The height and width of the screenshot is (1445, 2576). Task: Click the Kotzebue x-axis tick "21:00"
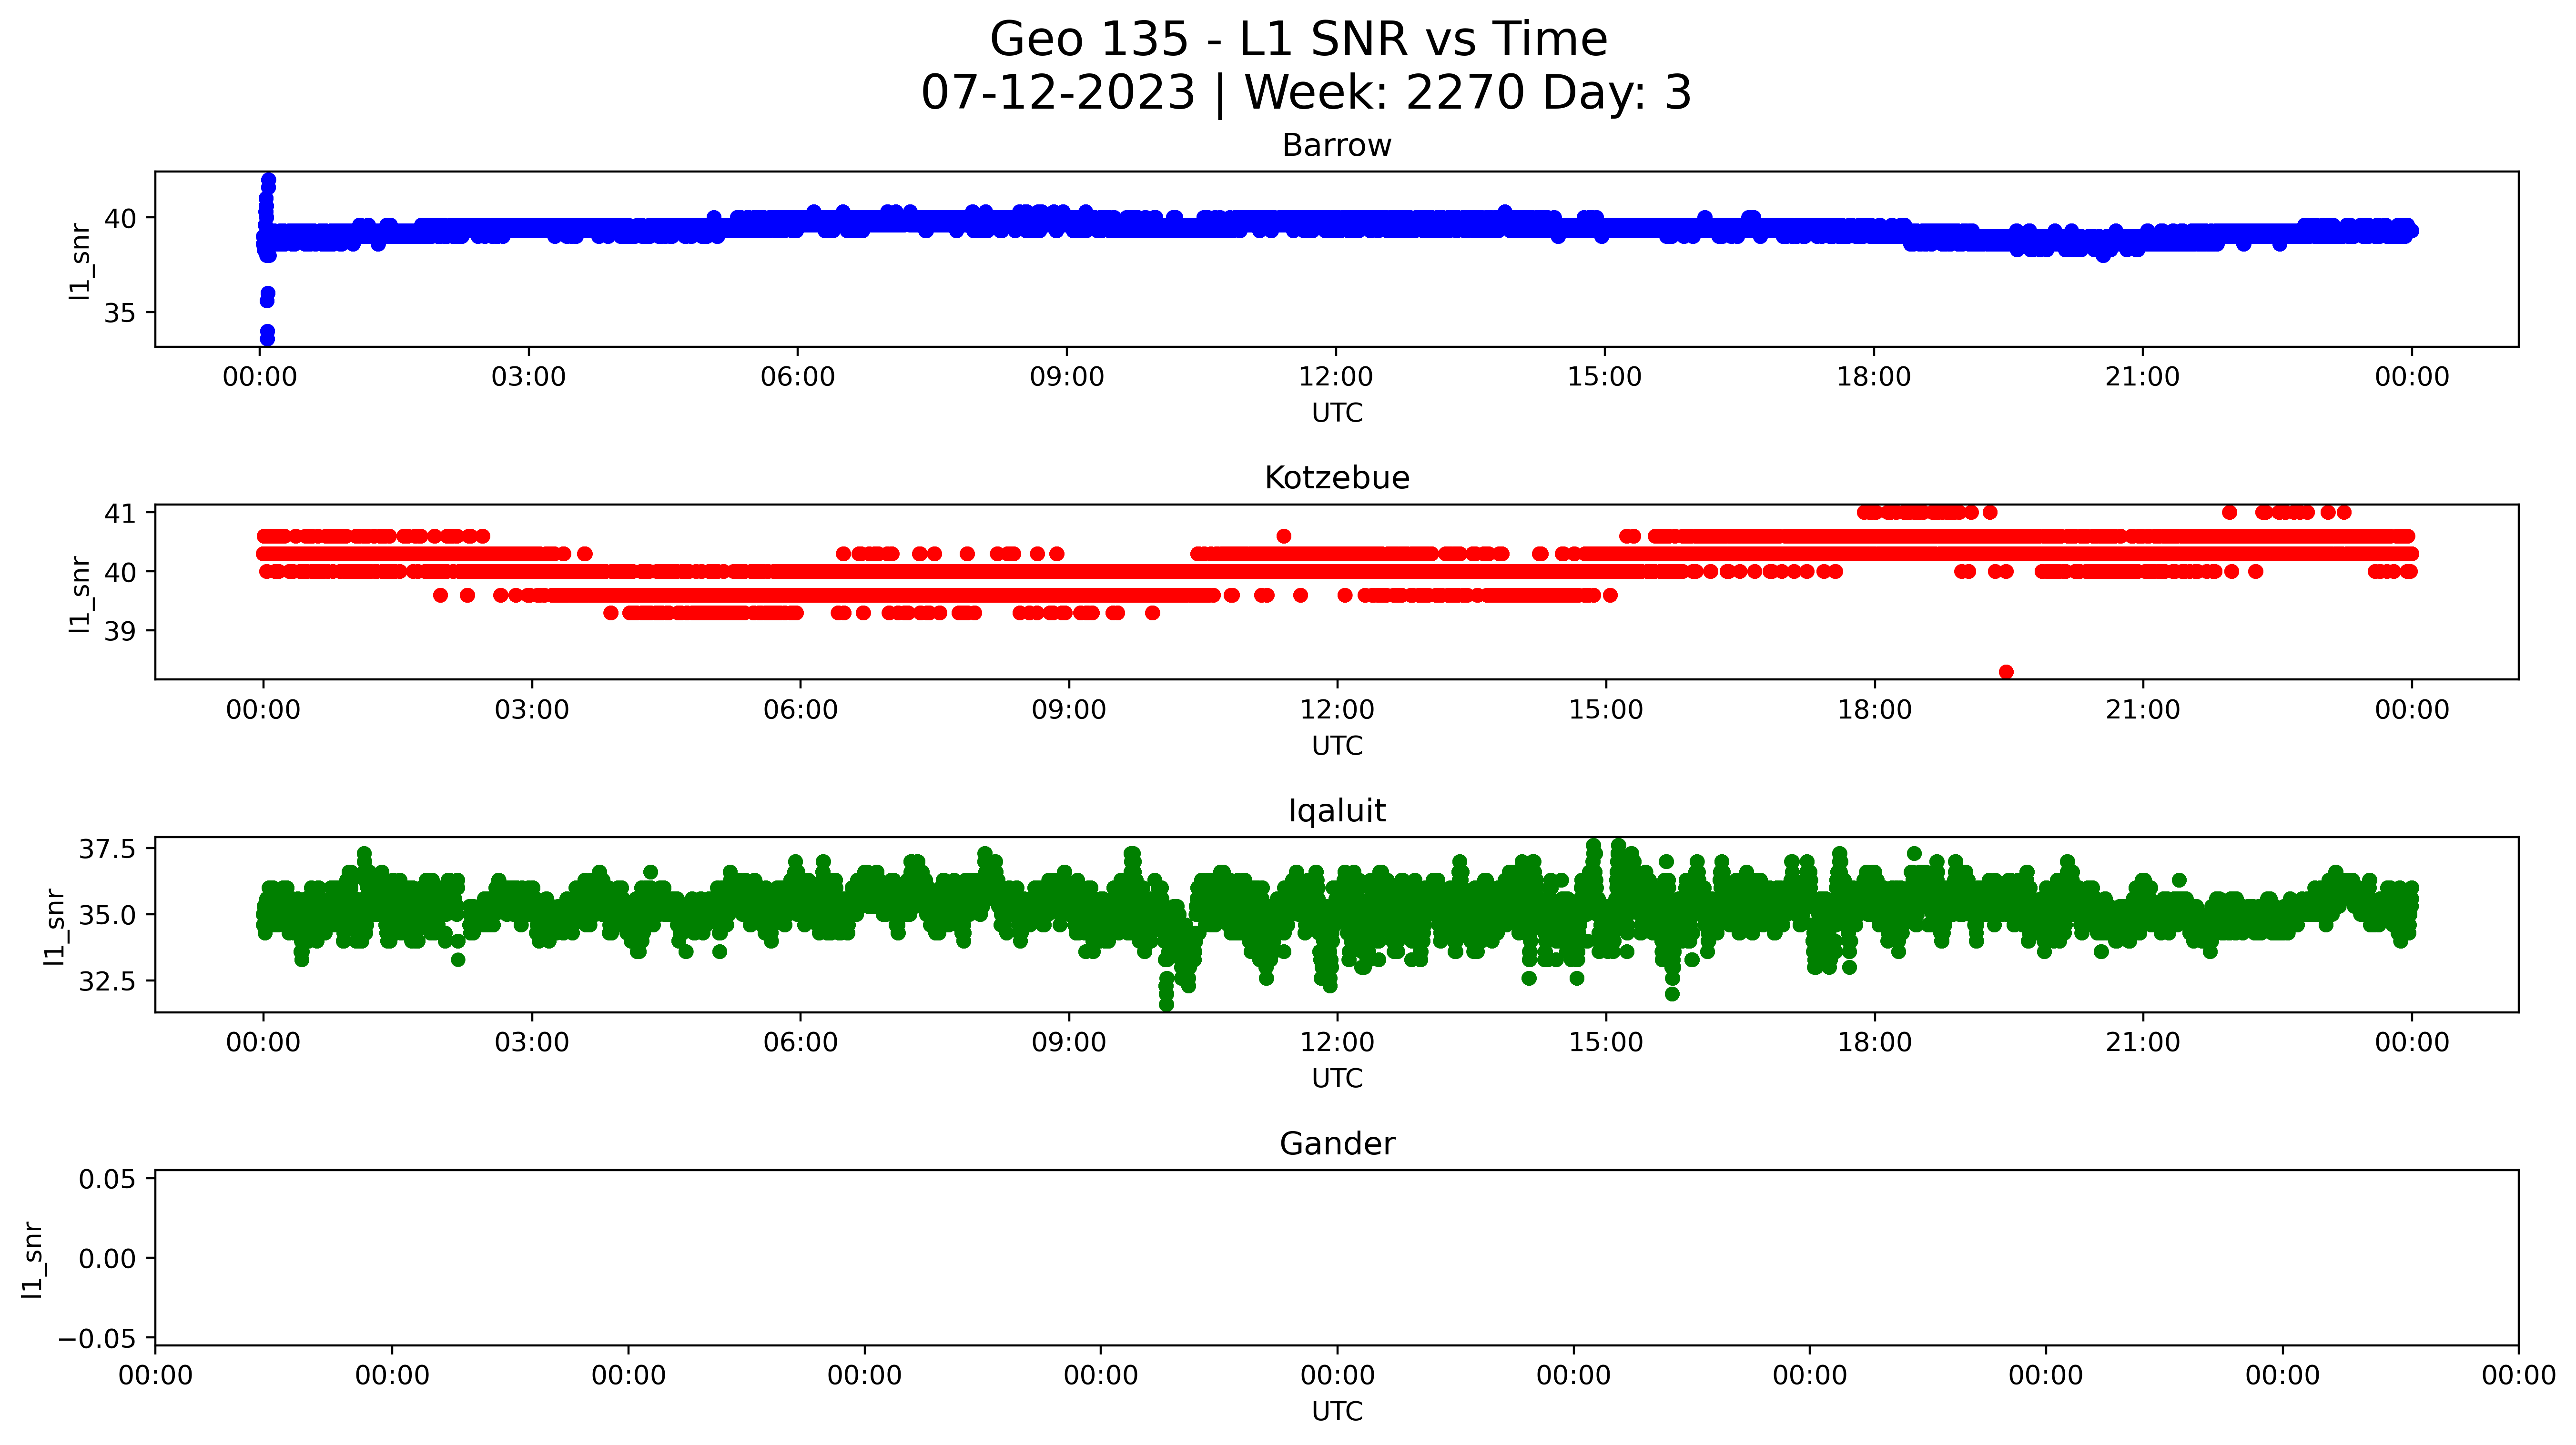point(2143,710)
